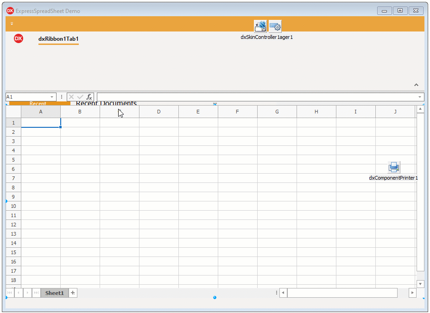
Task: Click the vertical scrollbar down arrow
Action: 420,284
